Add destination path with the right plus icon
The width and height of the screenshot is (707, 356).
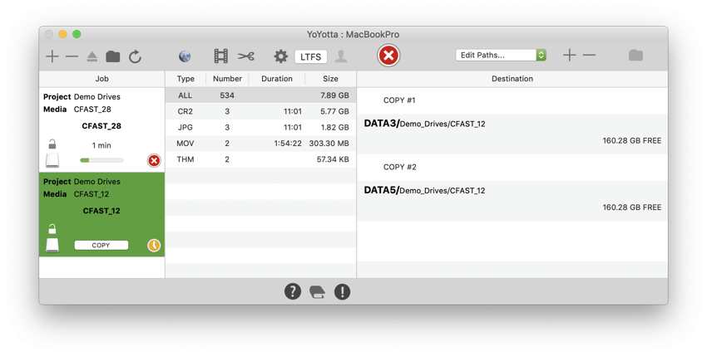tap(570, 55)
